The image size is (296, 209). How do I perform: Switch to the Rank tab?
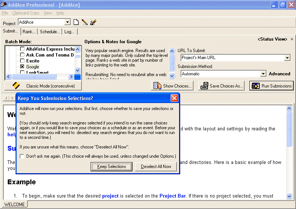(29, 32)
